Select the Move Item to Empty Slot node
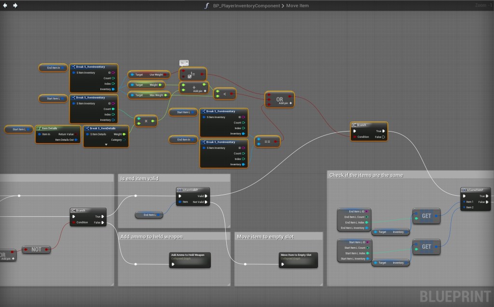Screen dimensions: 494x307 click(x=296, y=255)
